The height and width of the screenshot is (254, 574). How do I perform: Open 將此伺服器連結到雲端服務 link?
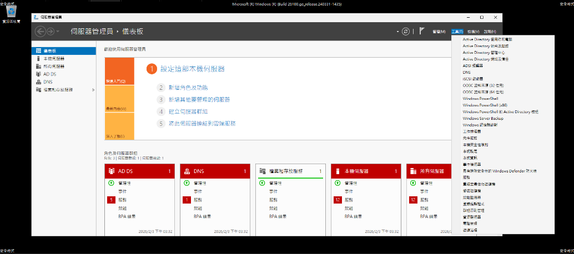(x=202, y=124)
